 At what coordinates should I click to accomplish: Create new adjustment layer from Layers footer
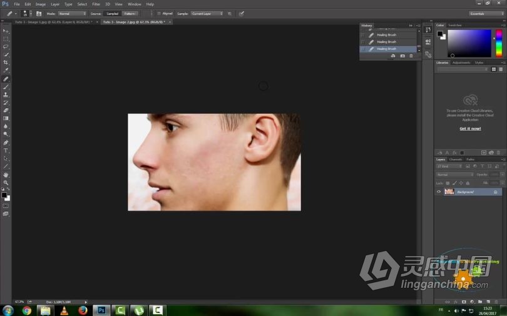point(472,302)
